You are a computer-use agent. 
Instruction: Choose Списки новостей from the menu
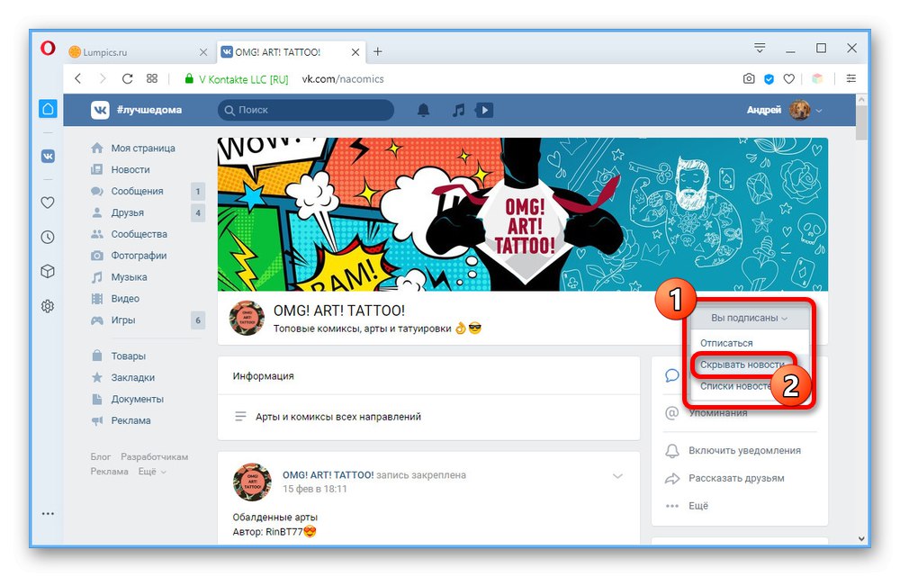coord(736,386)
